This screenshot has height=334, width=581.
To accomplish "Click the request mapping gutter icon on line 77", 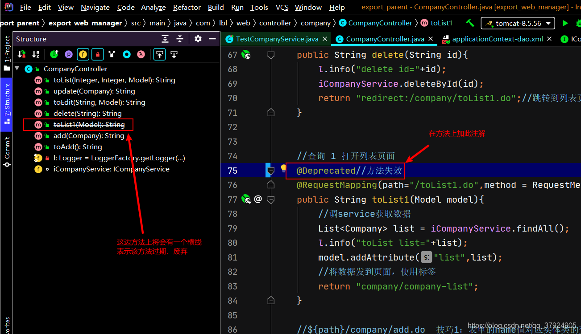I will (246, 200).
